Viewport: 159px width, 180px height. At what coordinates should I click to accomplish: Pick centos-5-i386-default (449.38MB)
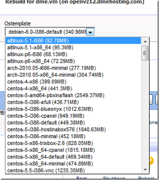(73, 123)
